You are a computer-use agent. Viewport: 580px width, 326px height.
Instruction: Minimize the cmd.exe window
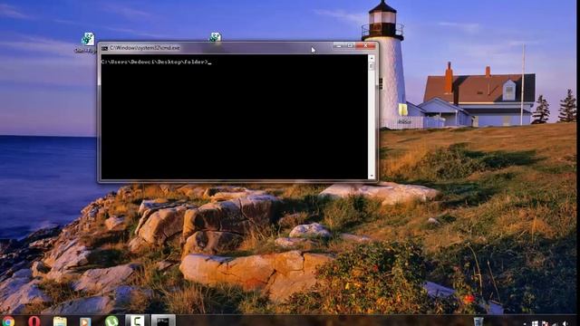coord(338,45)
